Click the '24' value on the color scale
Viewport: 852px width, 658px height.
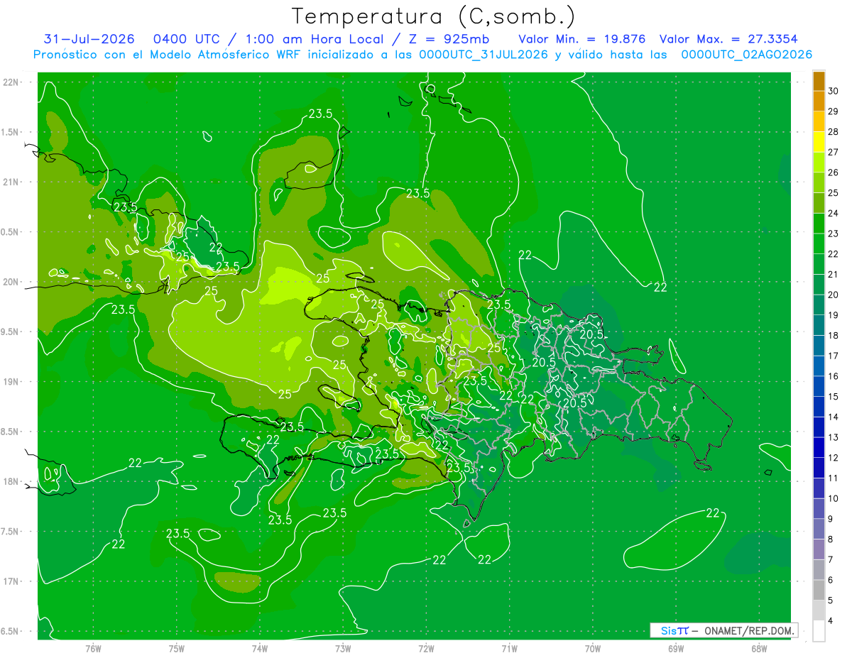833,214
